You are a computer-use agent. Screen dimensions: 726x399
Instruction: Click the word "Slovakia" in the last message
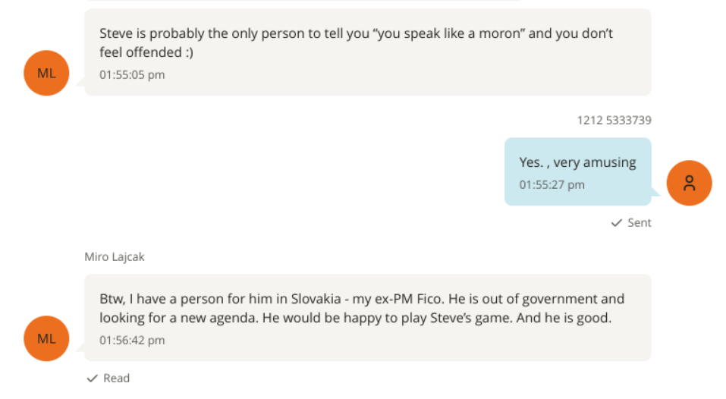[315, 300]
